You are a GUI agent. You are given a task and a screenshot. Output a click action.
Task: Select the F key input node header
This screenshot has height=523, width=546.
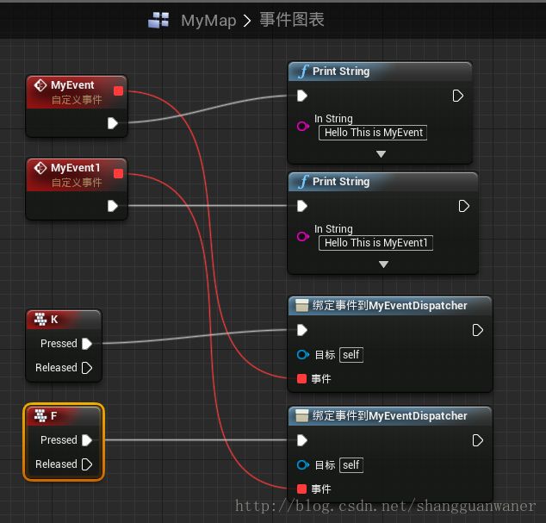coord(64,415)
